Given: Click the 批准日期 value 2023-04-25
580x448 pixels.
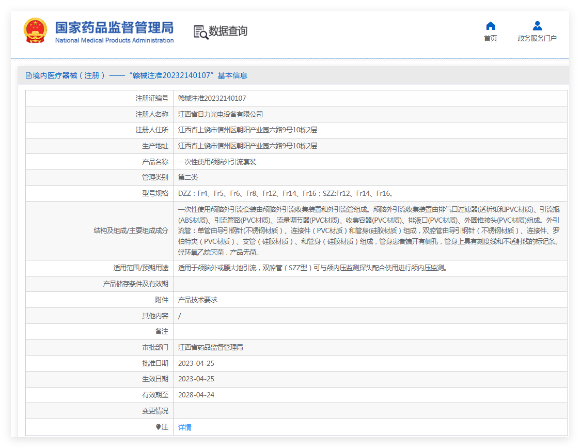Looking at the screenshot, I should coord(196,363).
